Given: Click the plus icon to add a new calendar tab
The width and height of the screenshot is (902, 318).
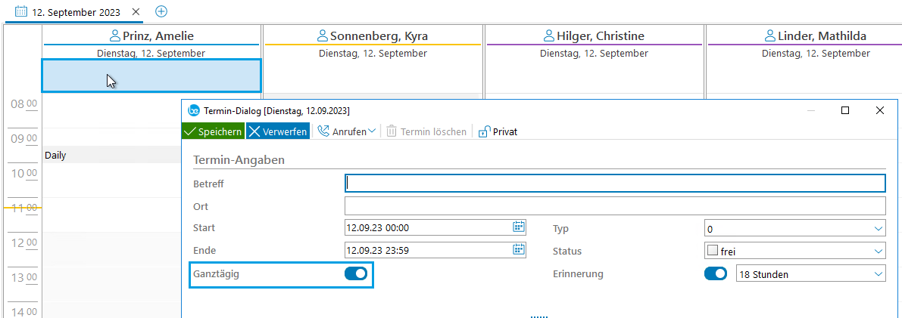Looking at the screenshot, I should [x=161, y=12].
